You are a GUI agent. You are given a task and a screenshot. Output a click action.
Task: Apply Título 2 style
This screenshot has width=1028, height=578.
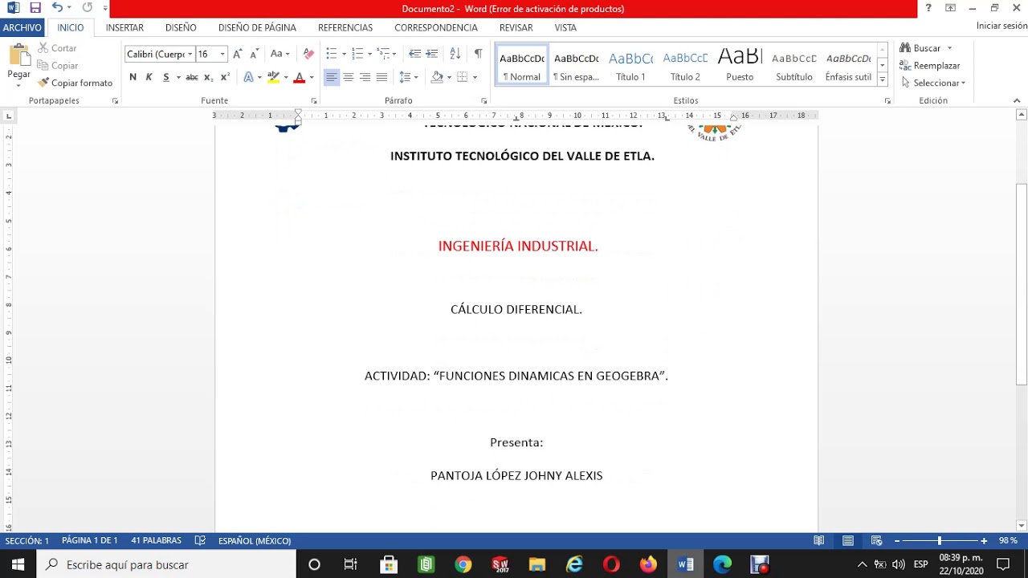pyautogui.click(x=686, y=65)
